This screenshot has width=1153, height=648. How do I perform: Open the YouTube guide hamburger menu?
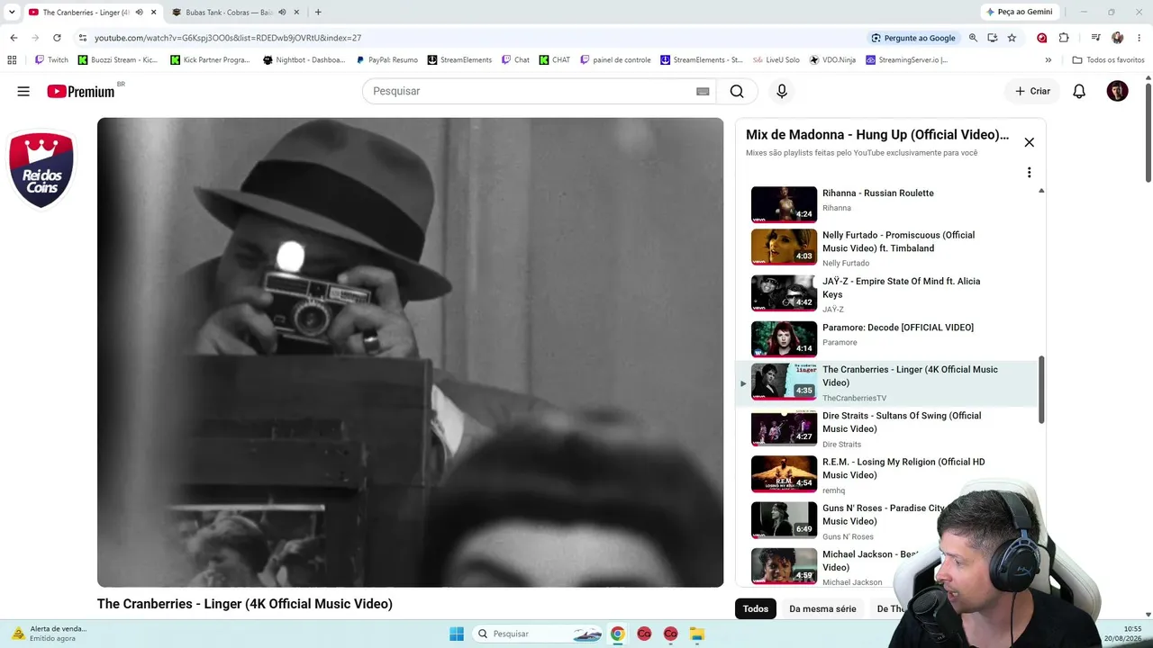23,91
